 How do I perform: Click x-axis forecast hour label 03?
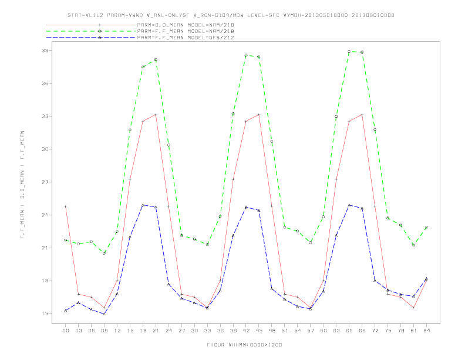pyautogui.click(x=78, y=331)
